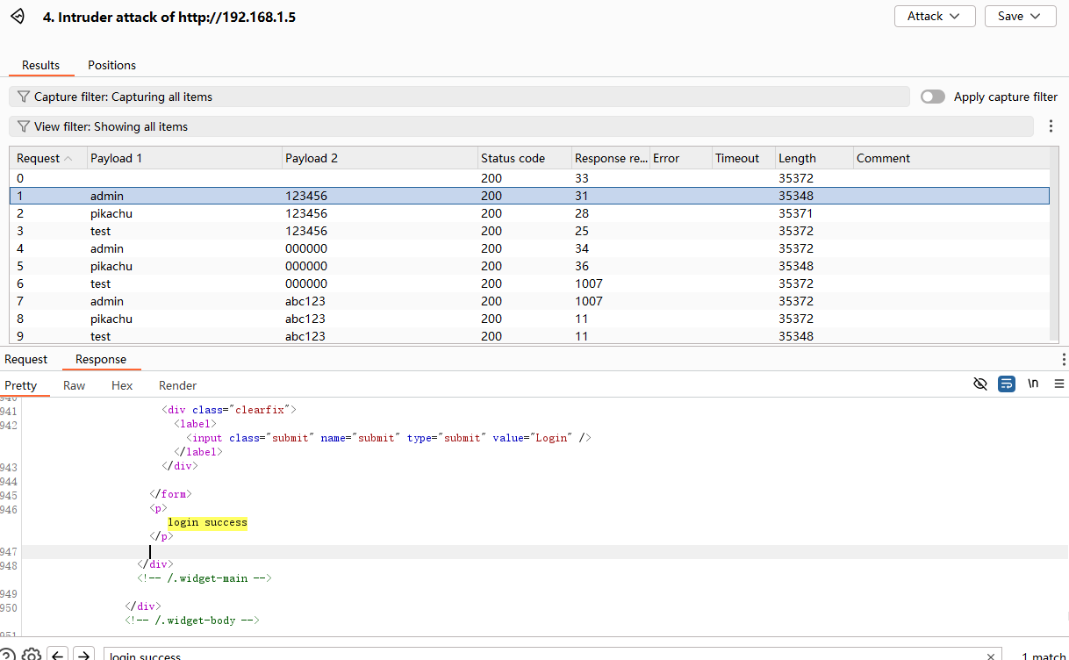Toggle show non-printable characters \n button
The height and width of the screenshot is (660, 1069).
point(1033,384)
